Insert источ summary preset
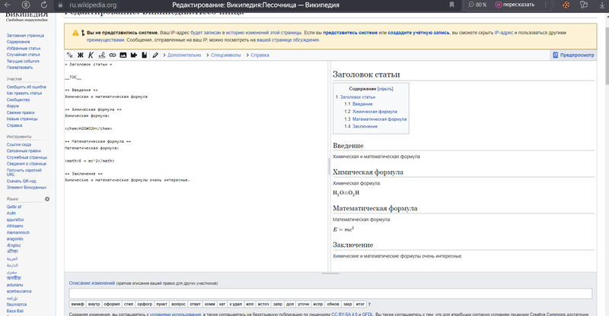Image resolution: width=609 pixels, height=316 pixels. [263, 305]
